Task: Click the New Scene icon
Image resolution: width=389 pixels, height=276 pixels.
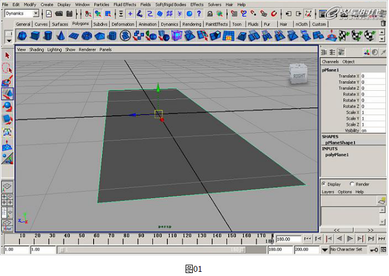Action: point(49,14)
